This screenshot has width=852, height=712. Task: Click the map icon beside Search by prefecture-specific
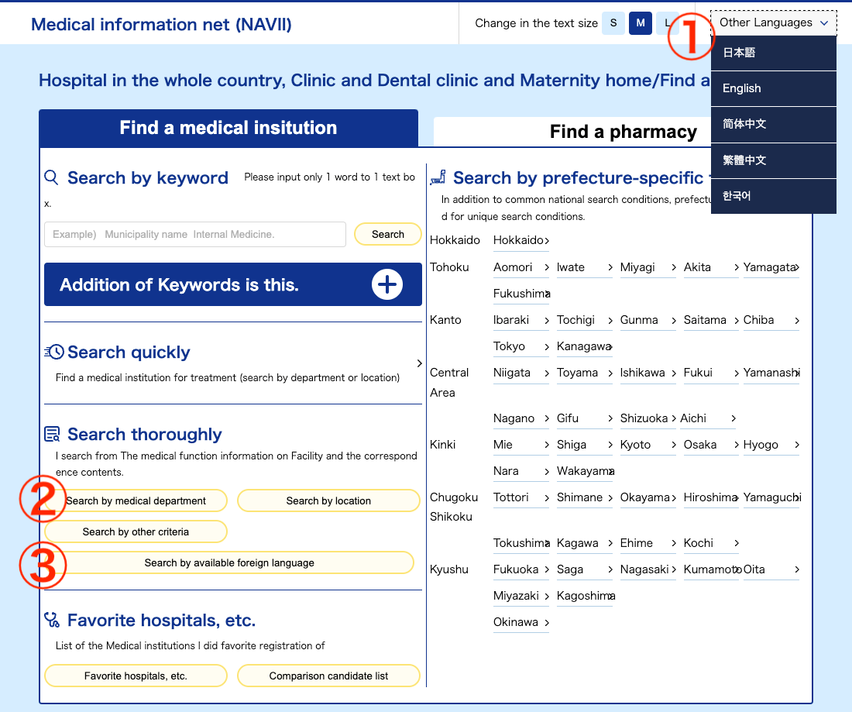point(438,177)
